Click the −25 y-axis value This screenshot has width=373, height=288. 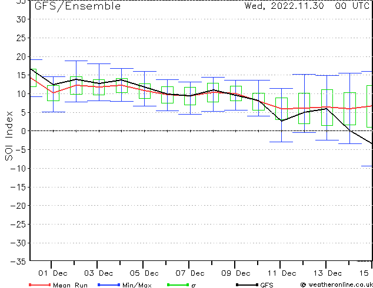19,224
